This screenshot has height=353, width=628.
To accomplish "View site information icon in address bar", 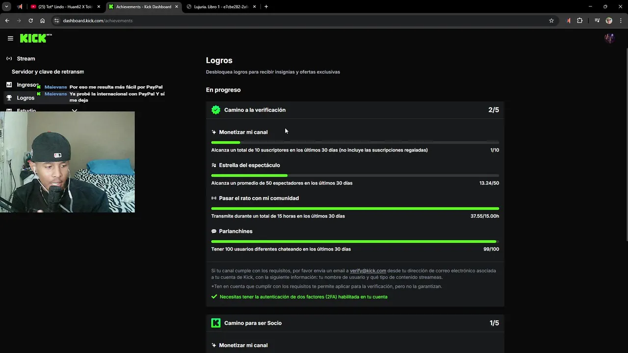I will coord(56,21).
